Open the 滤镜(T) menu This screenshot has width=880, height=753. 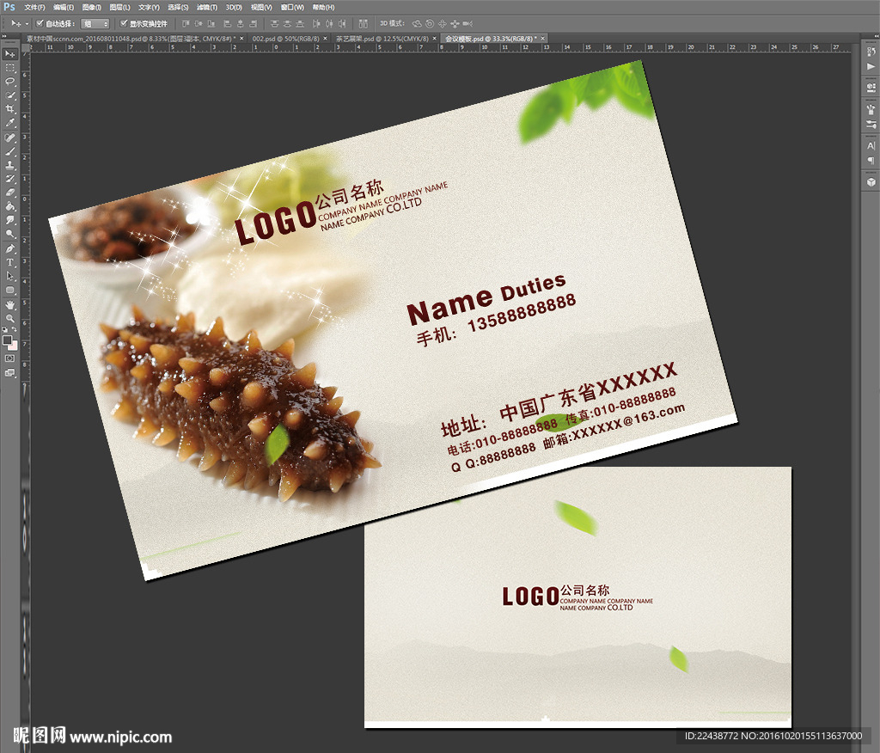click(x=206, y=7)
